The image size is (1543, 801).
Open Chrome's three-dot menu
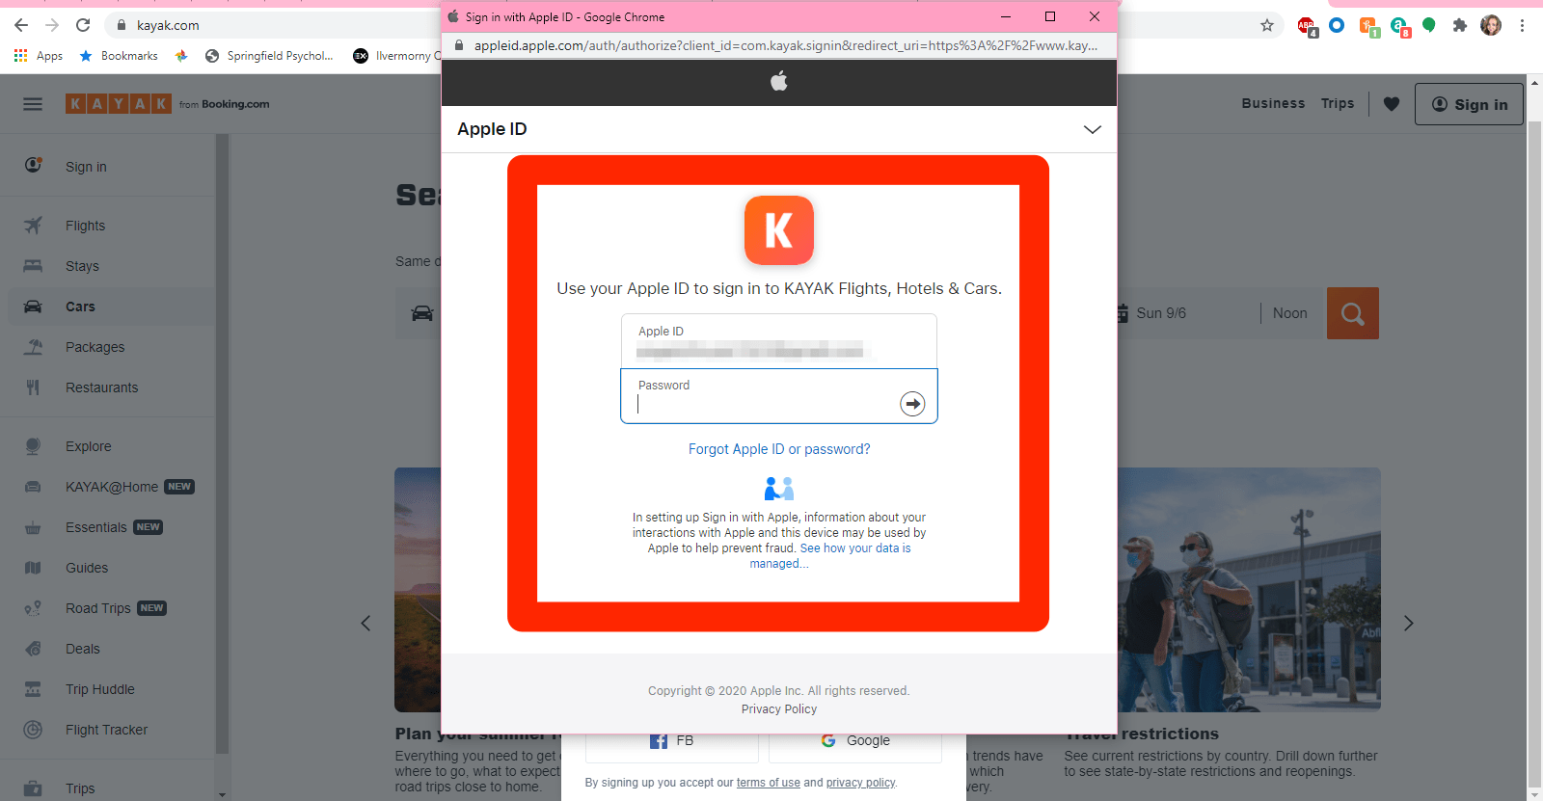[x=1522, y=26]
